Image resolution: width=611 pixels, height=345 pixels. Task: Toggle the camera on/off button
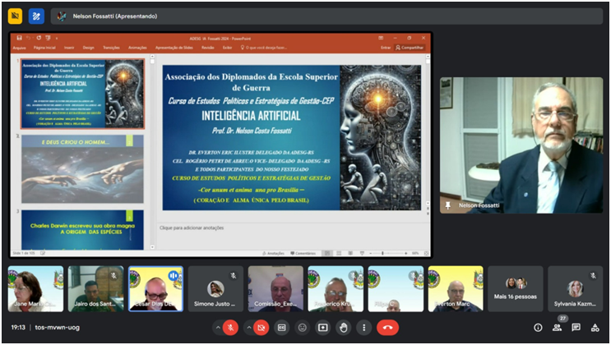pyautogui.click(x=262, y=328)
